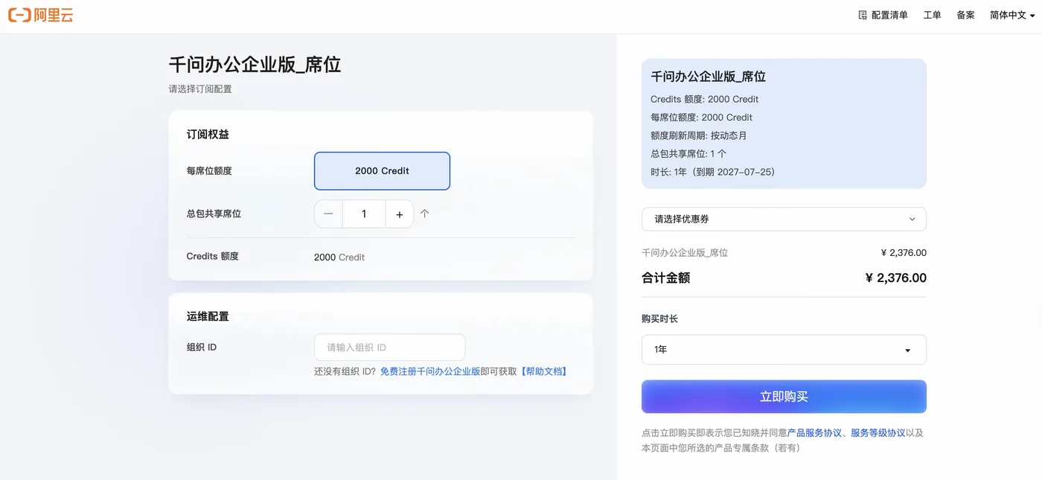Open 免费注册千问办公企业版 link
The image size is (1042, 480).
click(x=430, y=371)
